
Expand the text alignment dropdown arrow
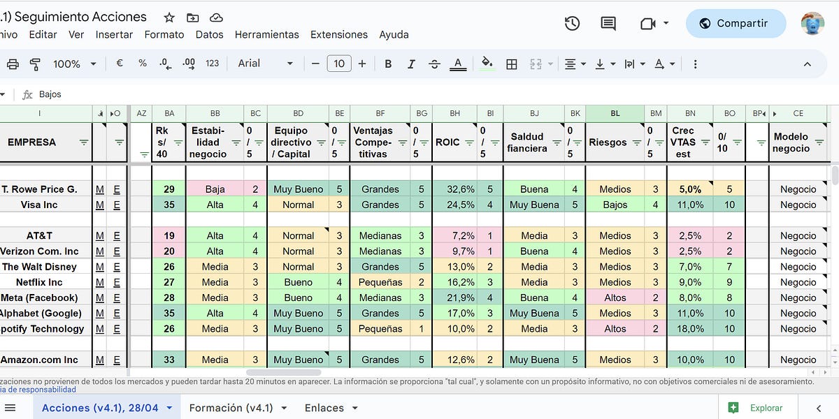coord(582,63)
